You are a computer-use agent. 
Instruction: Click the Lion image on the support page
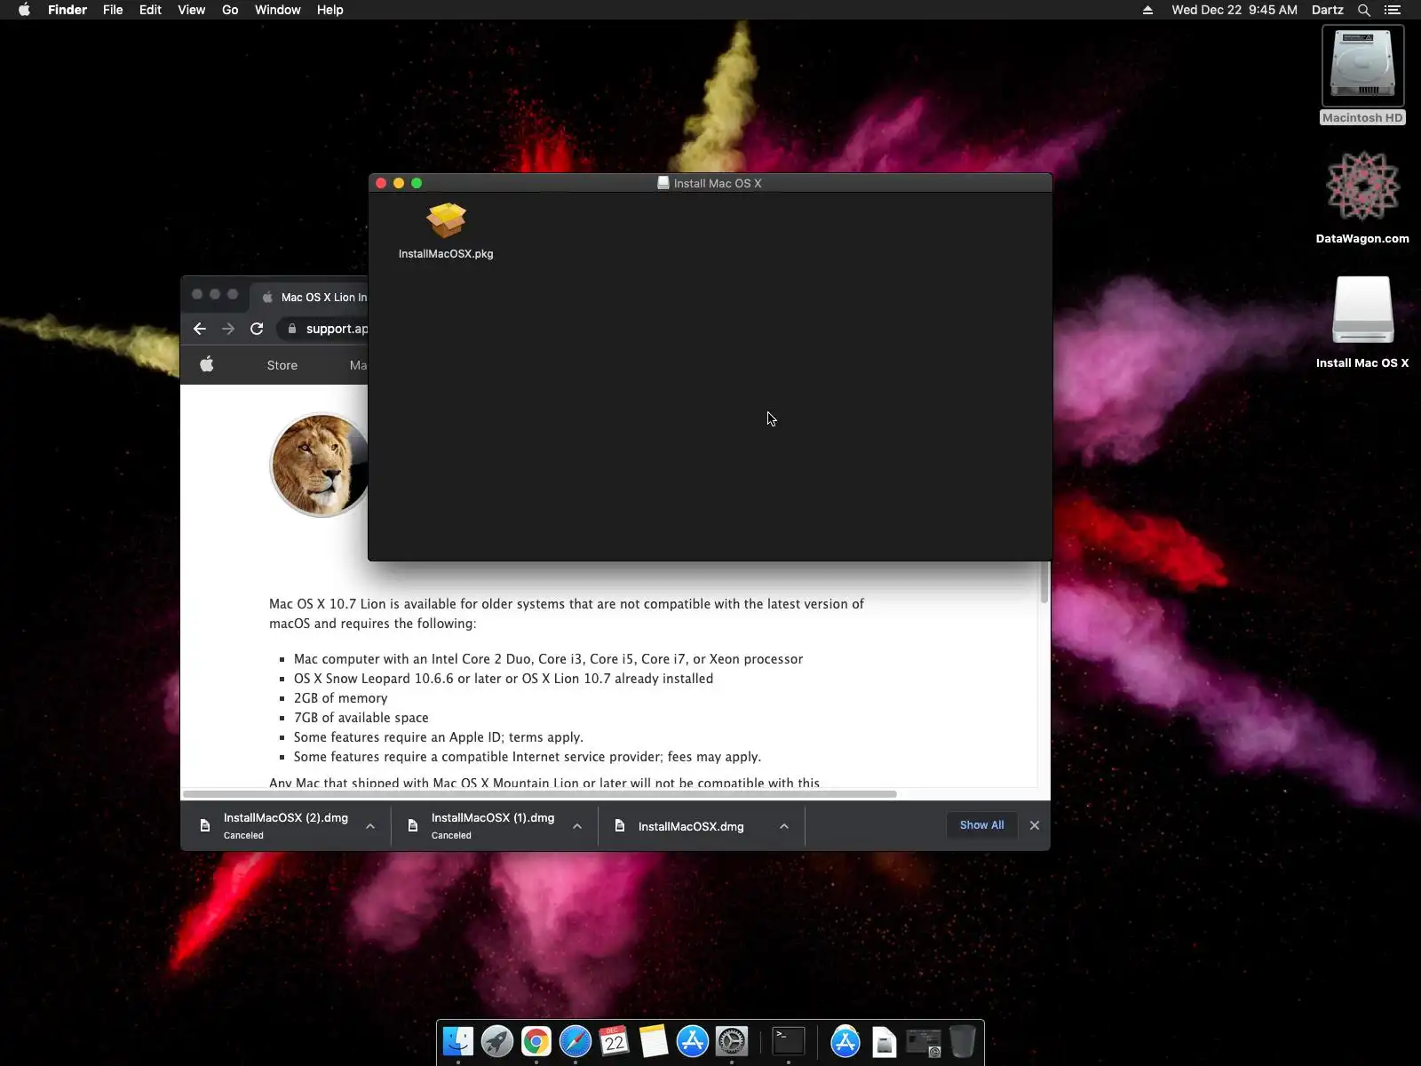pyautogui.click(x=319, y=465)
